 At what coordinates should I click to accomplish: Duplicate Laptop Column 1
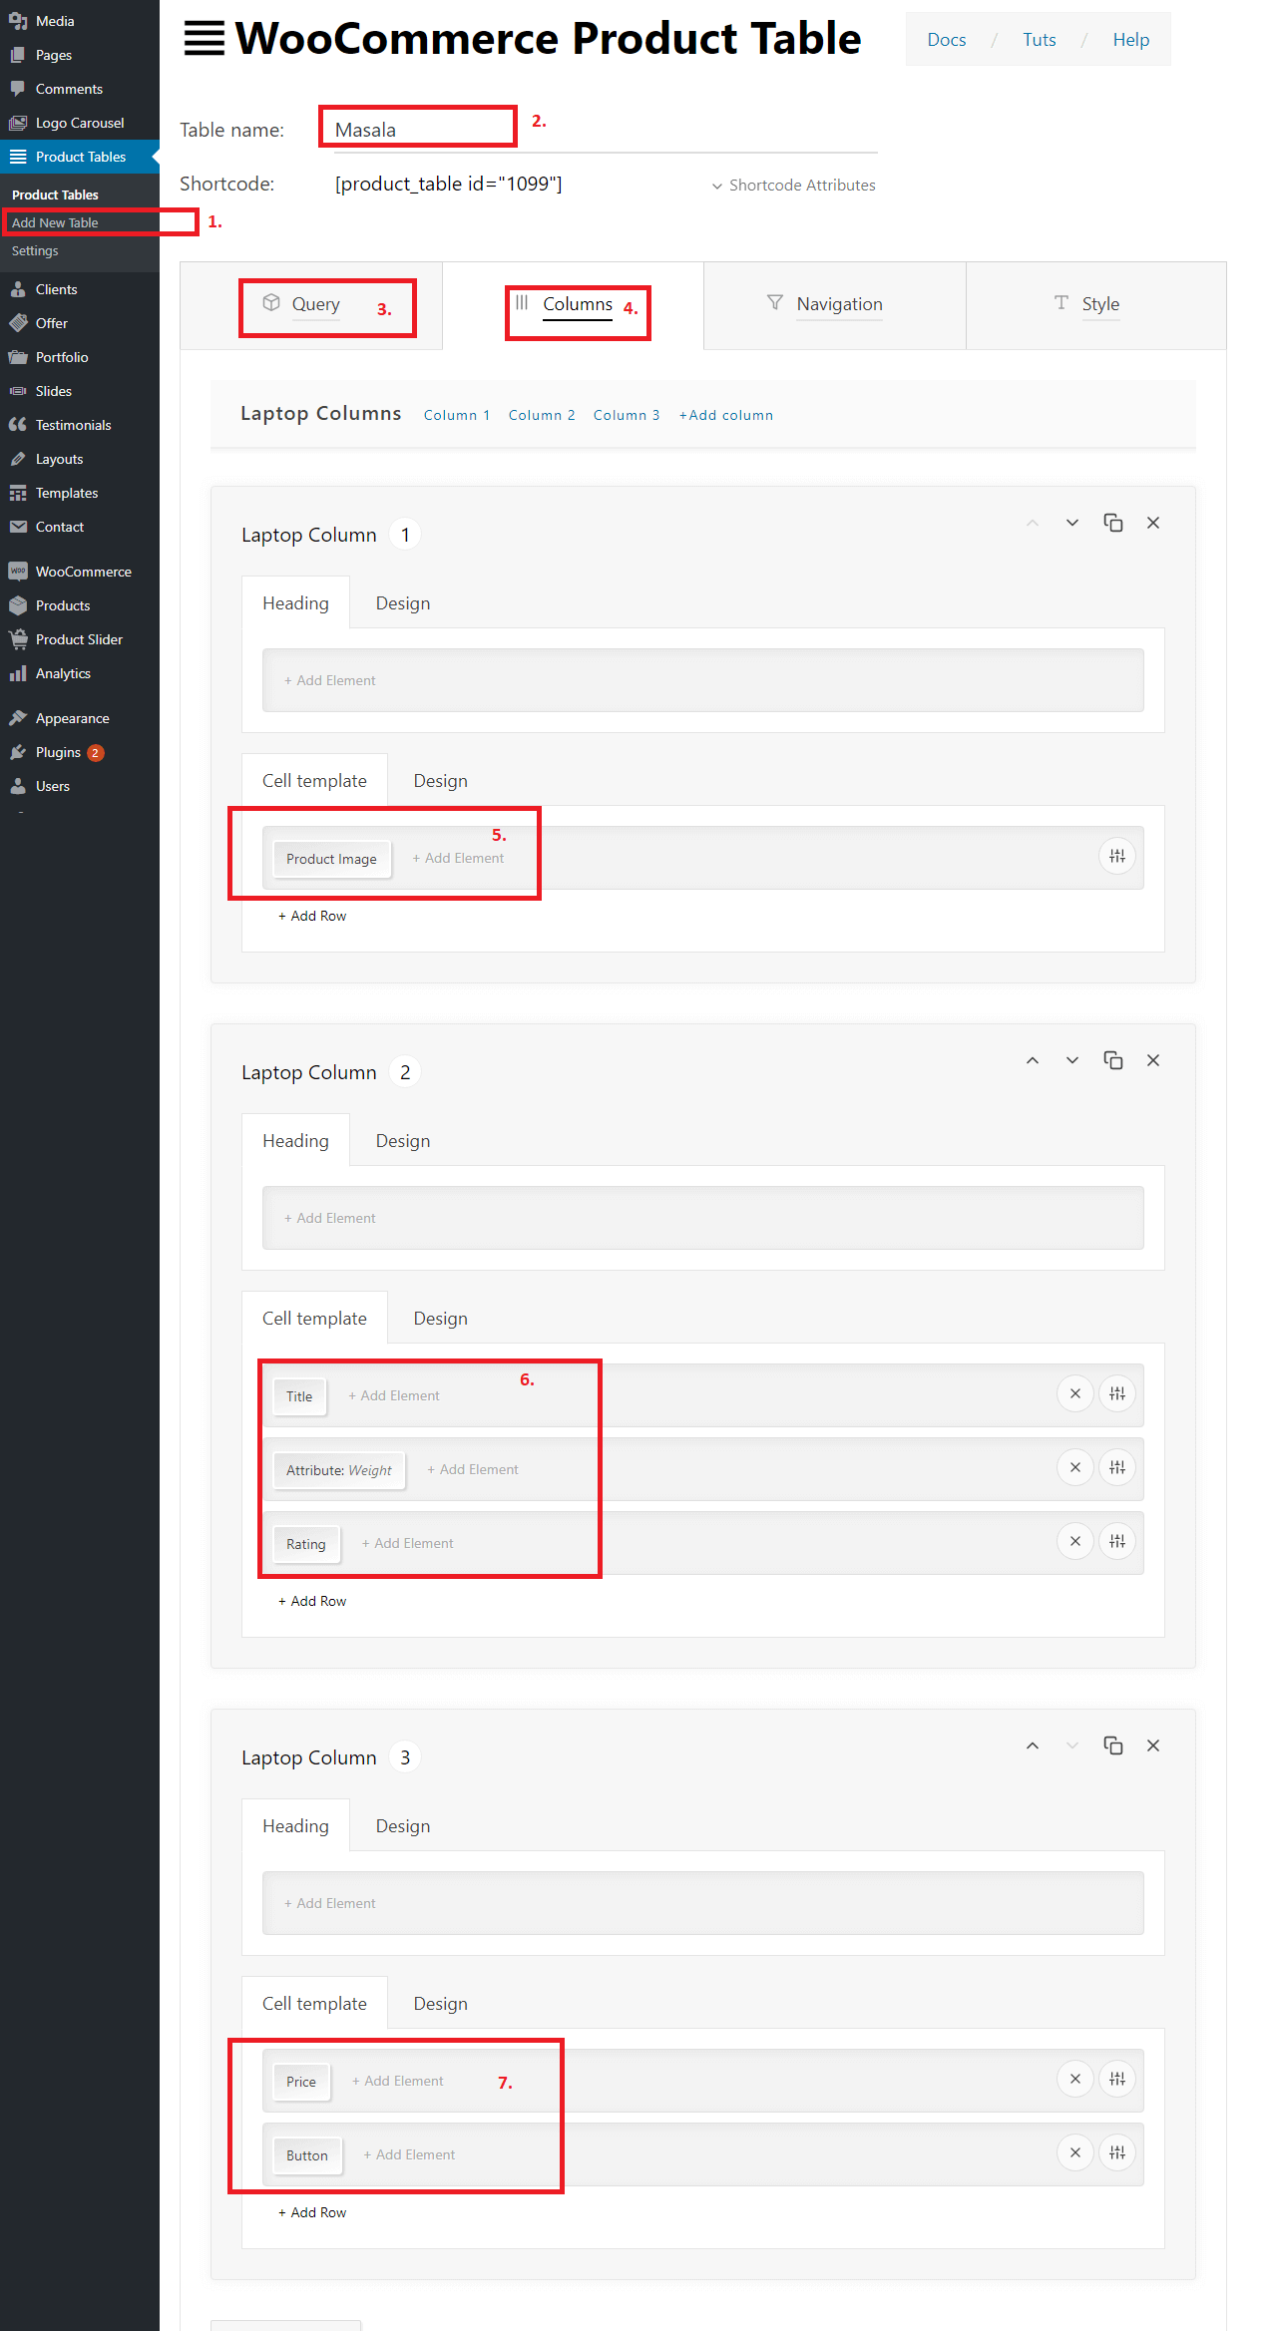tap(1113, 523)
